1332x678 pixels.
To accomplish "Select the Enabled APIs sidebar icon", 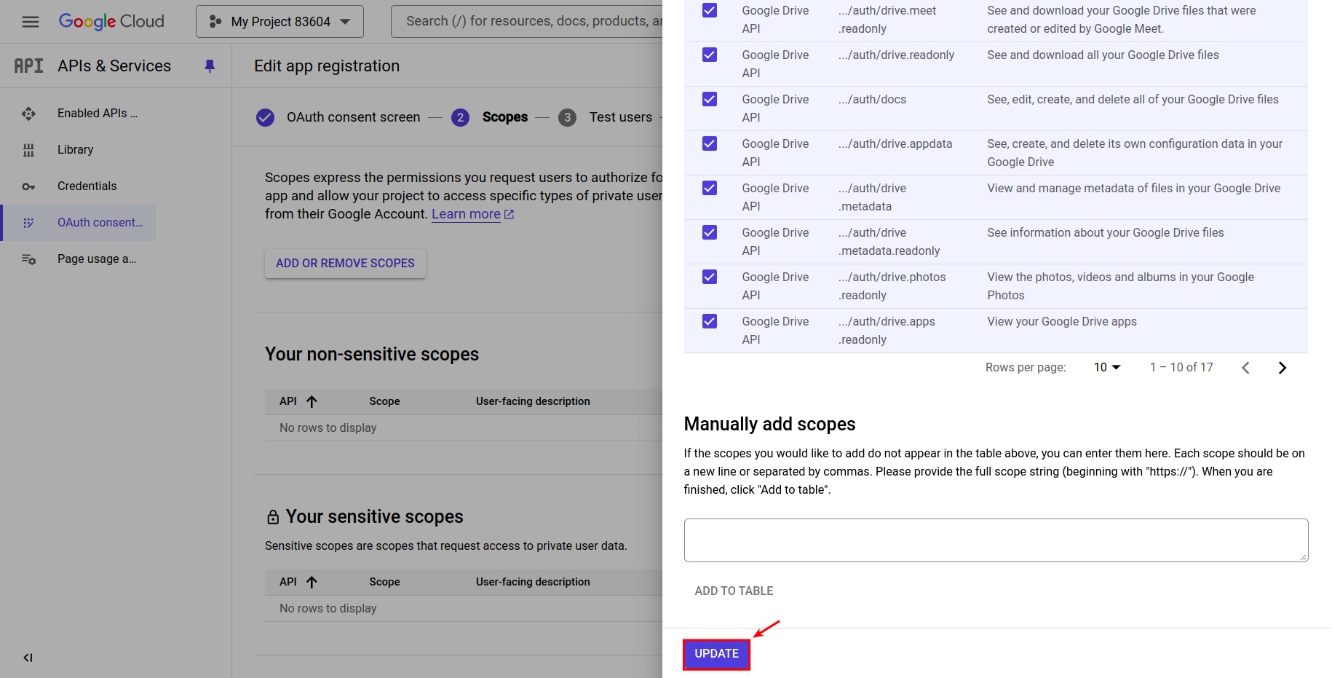I will tap(28, 113).
